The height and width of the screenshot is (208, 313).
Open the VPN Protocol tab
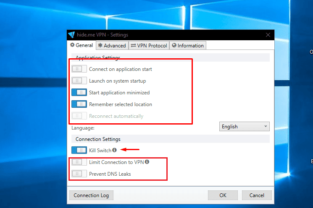(x=149, y=46)
